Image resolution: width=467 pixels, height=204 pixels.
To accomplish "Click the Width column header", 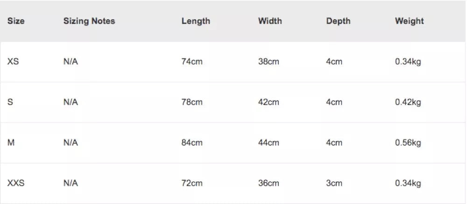I will (x=270, y=21).
